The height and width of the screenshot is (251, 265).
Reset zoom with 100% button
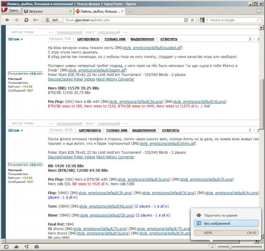coord(226,233)
